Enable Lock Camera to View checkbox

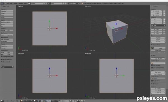click(152, 68)
